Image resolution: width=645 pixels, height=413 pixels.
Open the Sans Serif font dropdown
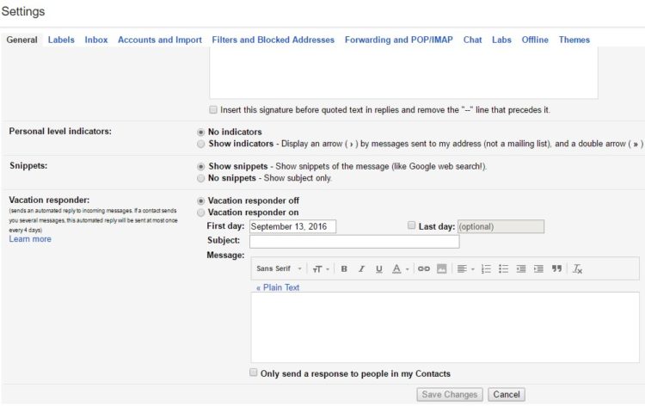click(x=279, y=269)
